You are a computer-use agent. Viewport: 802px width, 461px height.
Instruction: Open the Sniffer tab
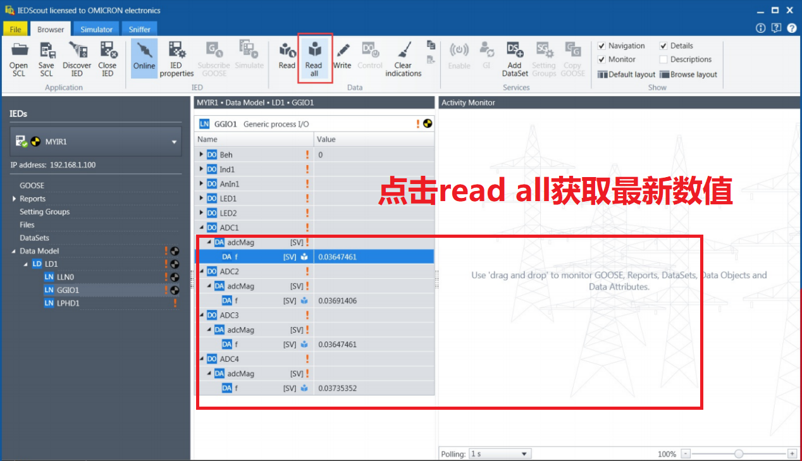tap(139, 29)
